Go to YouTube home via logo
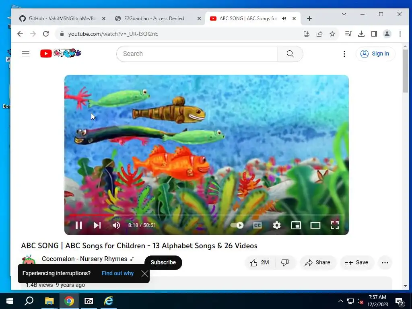Screen dimensions: 412x309 60,54
